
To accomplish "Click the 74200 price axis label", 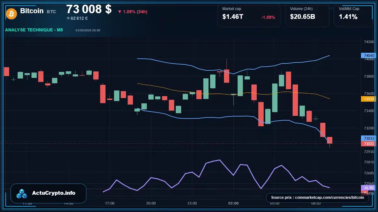I will (x=369, y=42).
